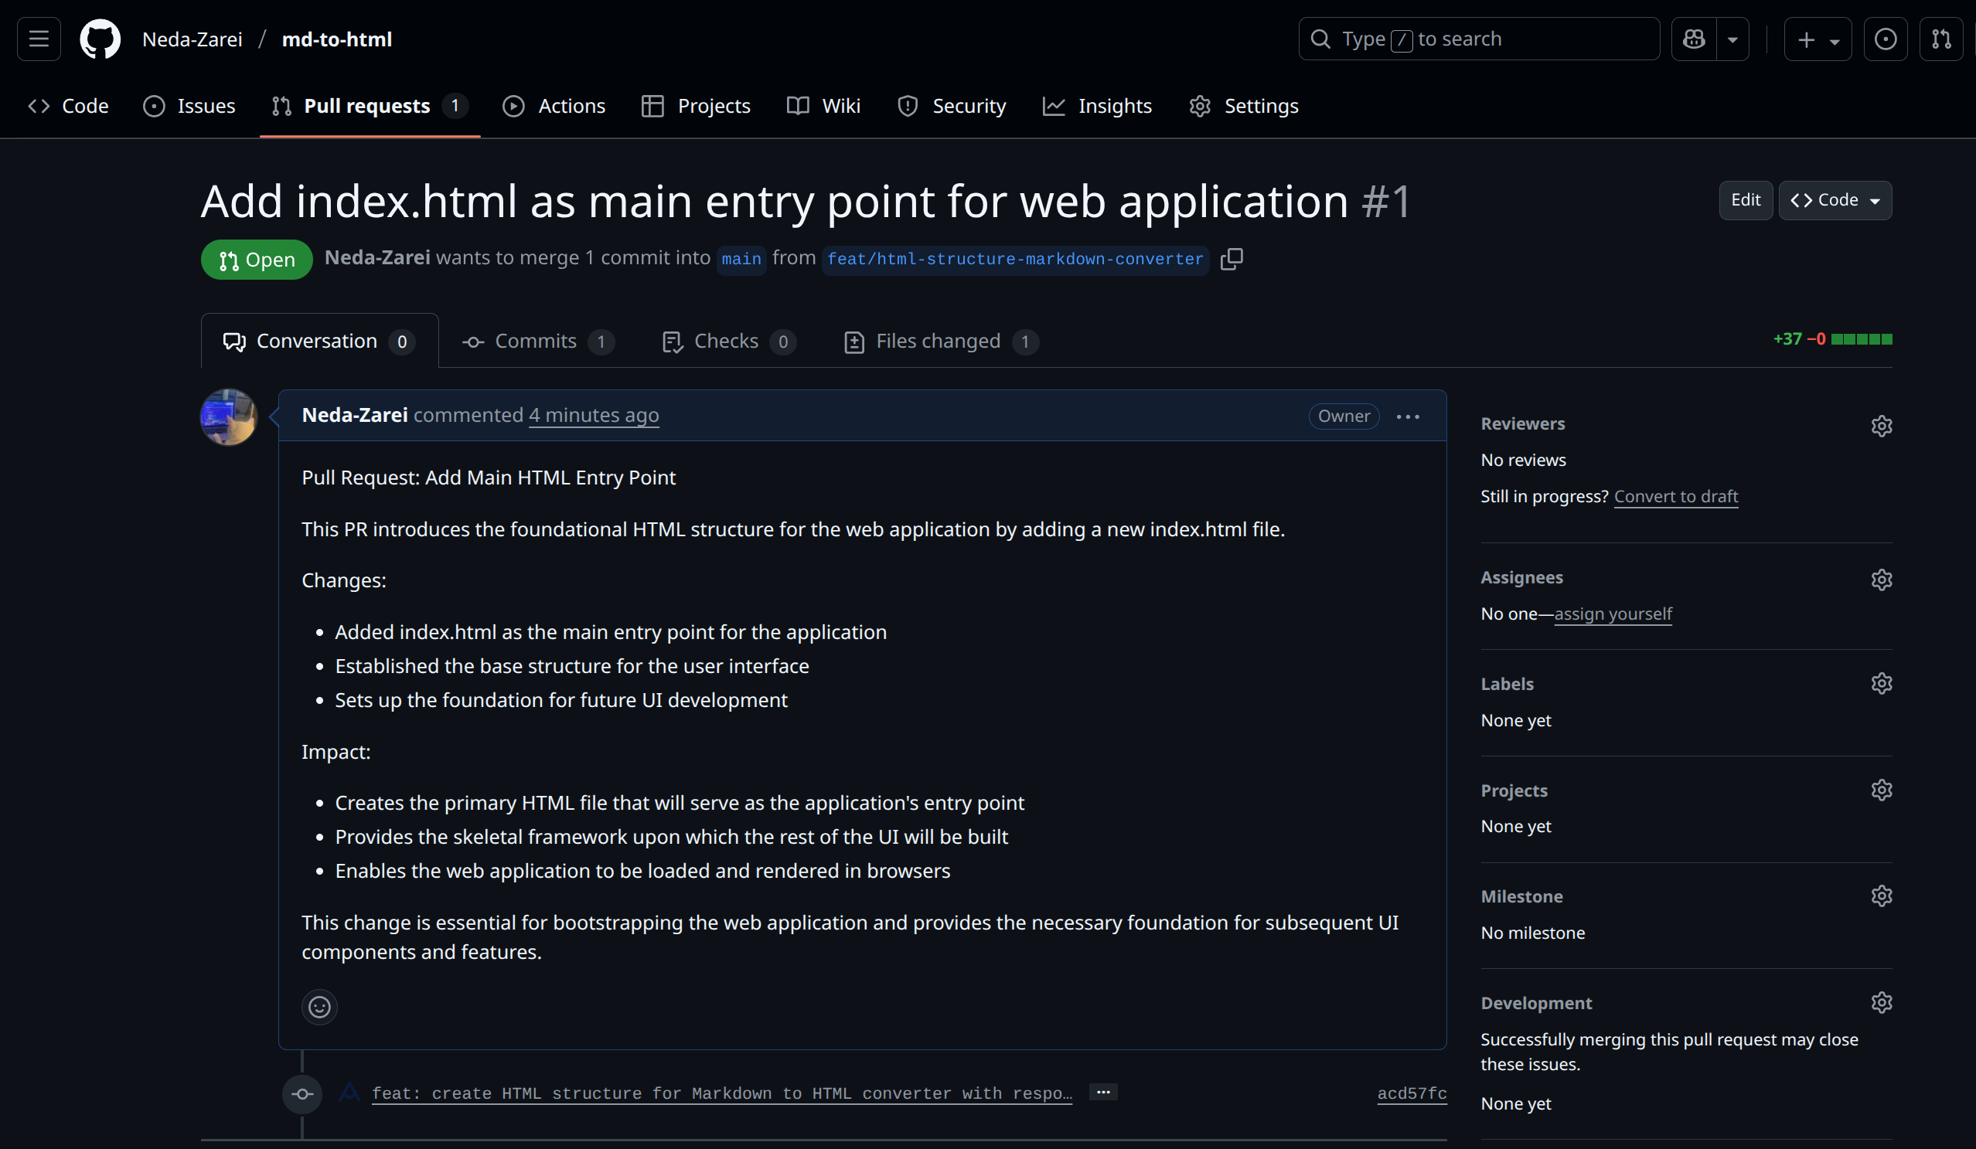Click the Convert to draft link
Viewport: 1976px width, 1149px height.
pyautogui.click(x=1676, y=496)
